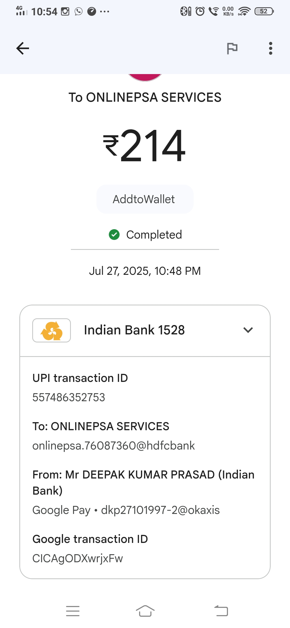Tap the Indian Bank 1528 account label
The width and height of the screenshot is (290, 628).
coord(134,330)
